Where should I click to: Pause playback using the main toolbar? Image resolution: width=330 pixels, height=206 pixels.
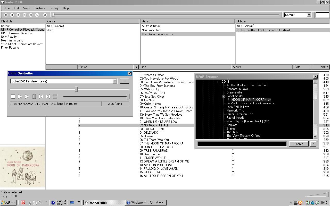tap(12, 15)
